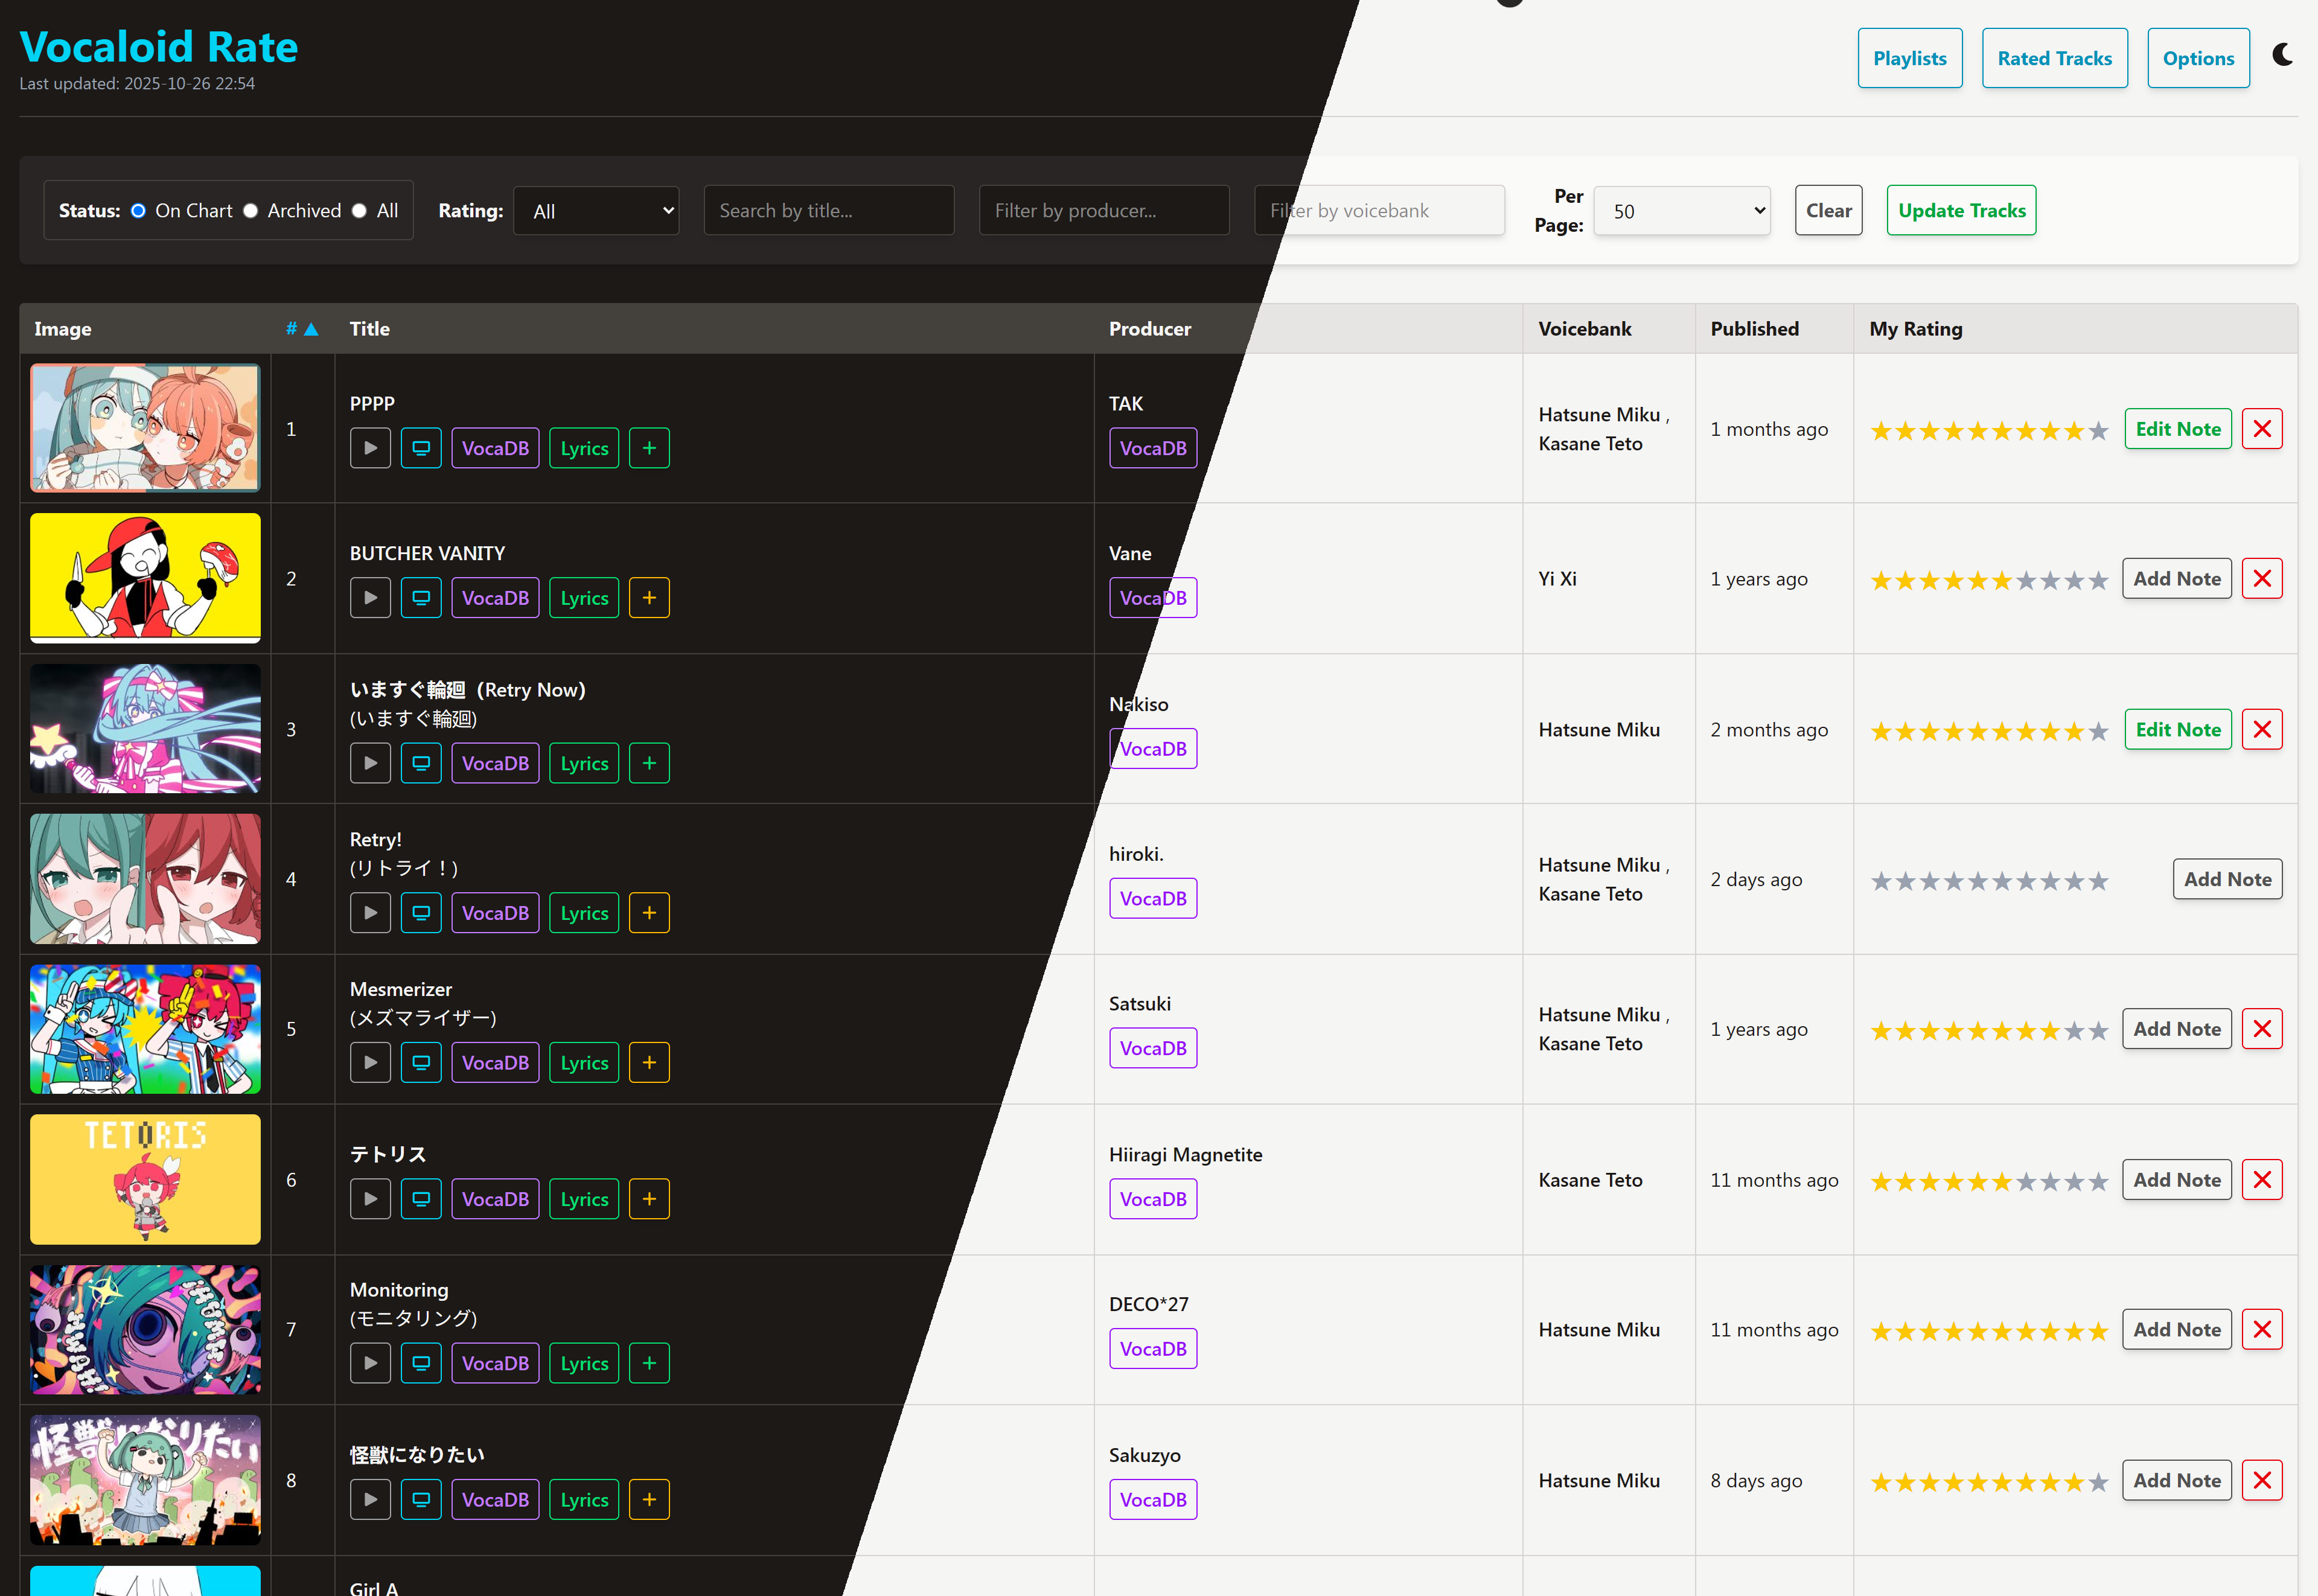Open embedded video for Mesmerizer
Screen dimensions: 2318x1596
(x=421, y=1063)
